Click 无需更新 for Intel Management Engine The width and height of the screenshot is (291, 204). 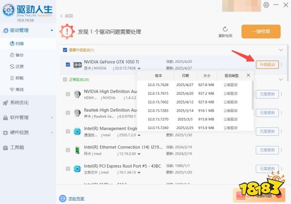pyautogui.click(x=267, y=131)
